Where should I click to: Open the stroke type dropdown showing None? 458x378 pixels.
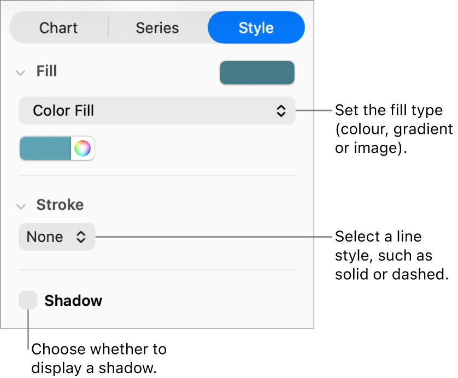click(x=56, y=237)
